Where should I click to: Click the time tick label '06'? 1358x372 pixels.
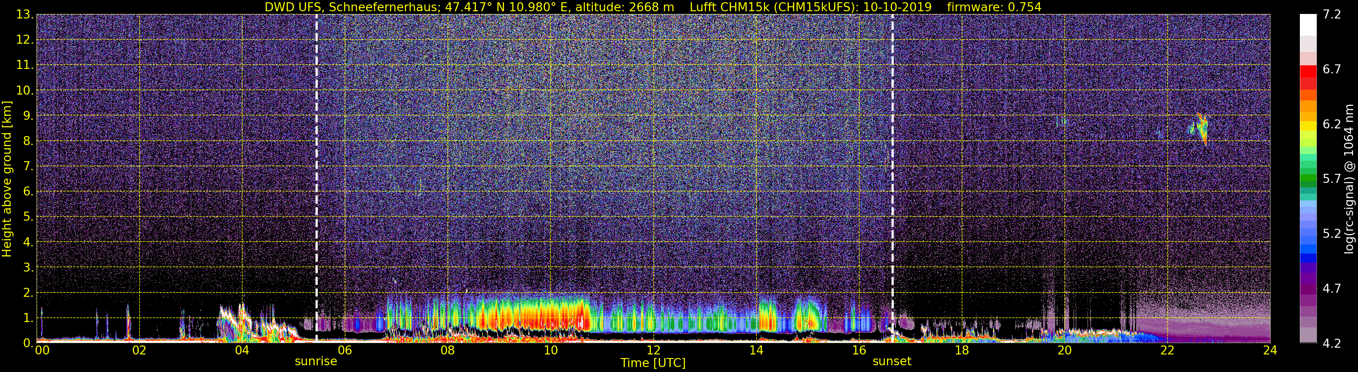[344, 350]
